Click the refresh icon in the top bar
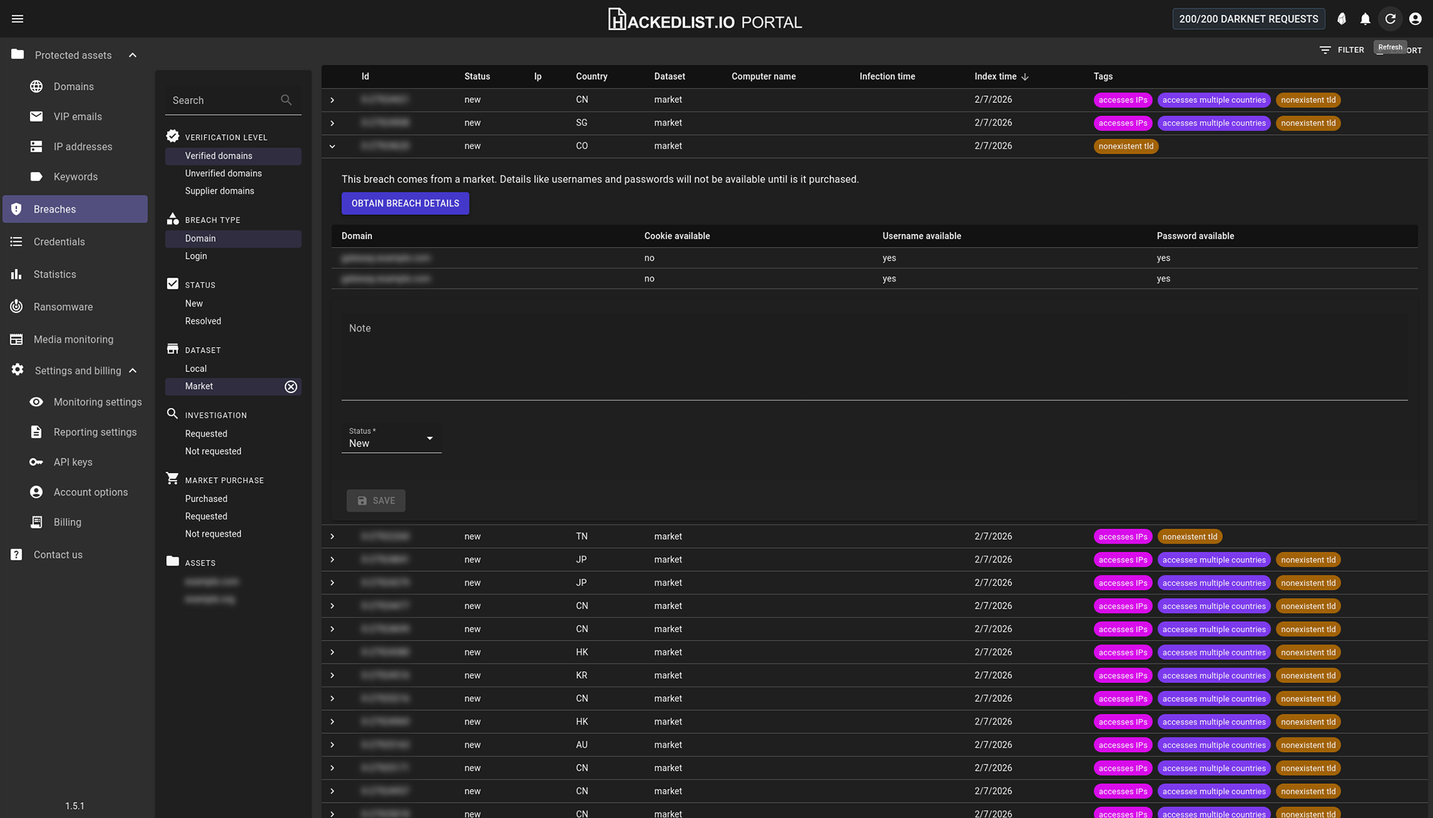 tap(1390, 19)
